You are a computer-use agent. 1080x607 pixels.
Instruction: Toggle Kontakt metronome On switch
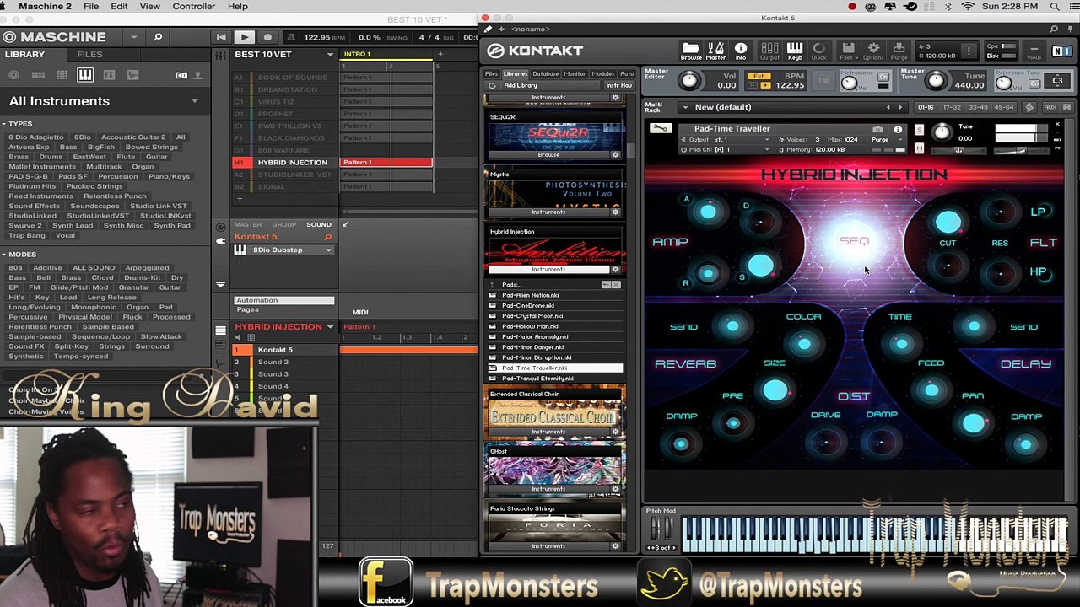tap(883, 78)
